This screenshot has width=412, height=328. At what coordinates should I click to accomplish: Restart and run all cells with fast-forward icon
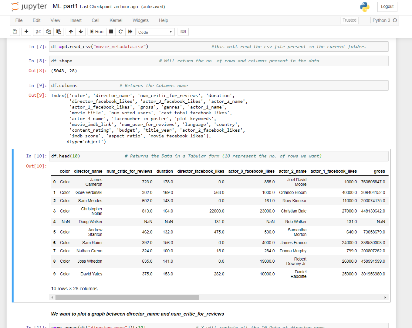[130, 32]
